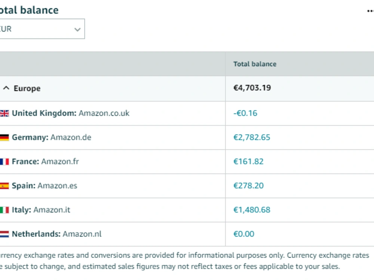Screen dimensions: 374x280
Task: Click the Italy flag icon
Action: [4, 210]
